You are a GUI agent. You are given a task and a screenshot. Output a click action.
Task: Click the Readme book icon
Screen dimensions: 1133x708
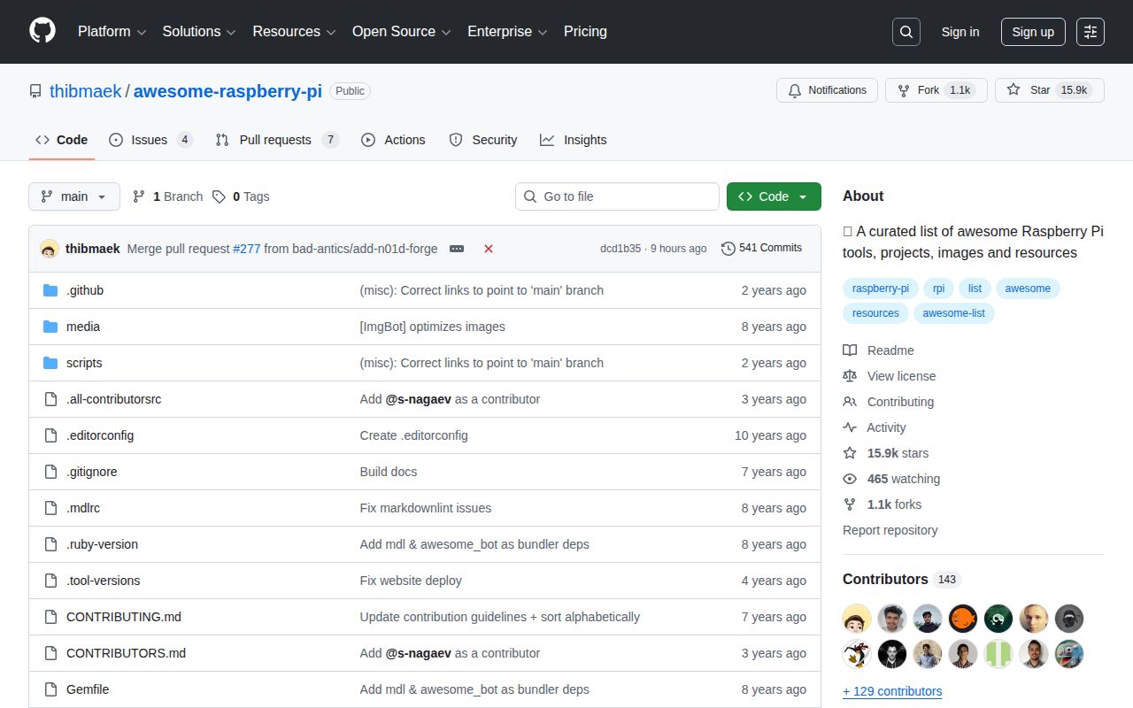[x=850, y=350]
